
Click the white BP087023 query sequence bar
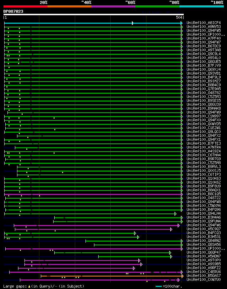[x=94, y=15]
